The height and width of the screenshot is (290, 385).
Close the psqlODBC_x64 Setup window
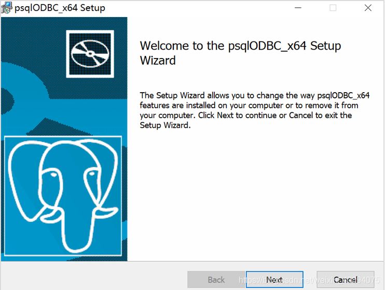(368, 8)
